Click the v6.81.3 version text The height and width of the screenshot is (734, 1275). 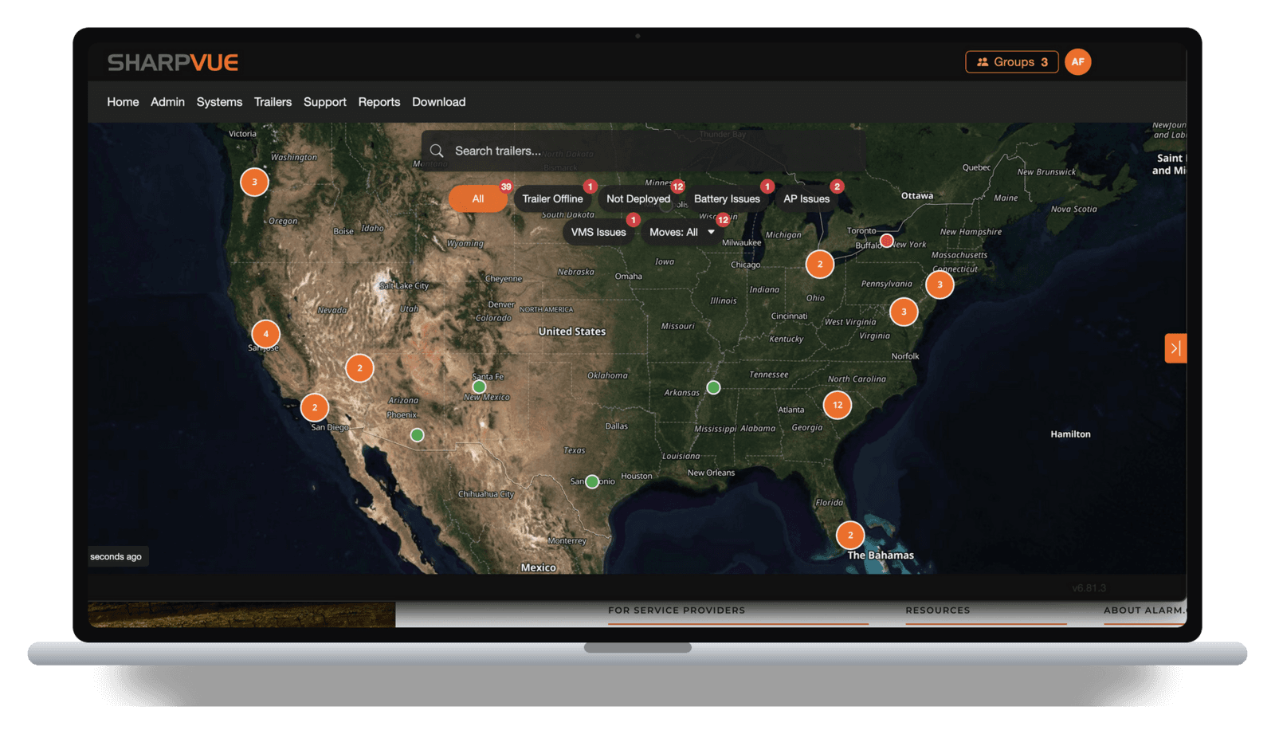[x=1089, y=588]
